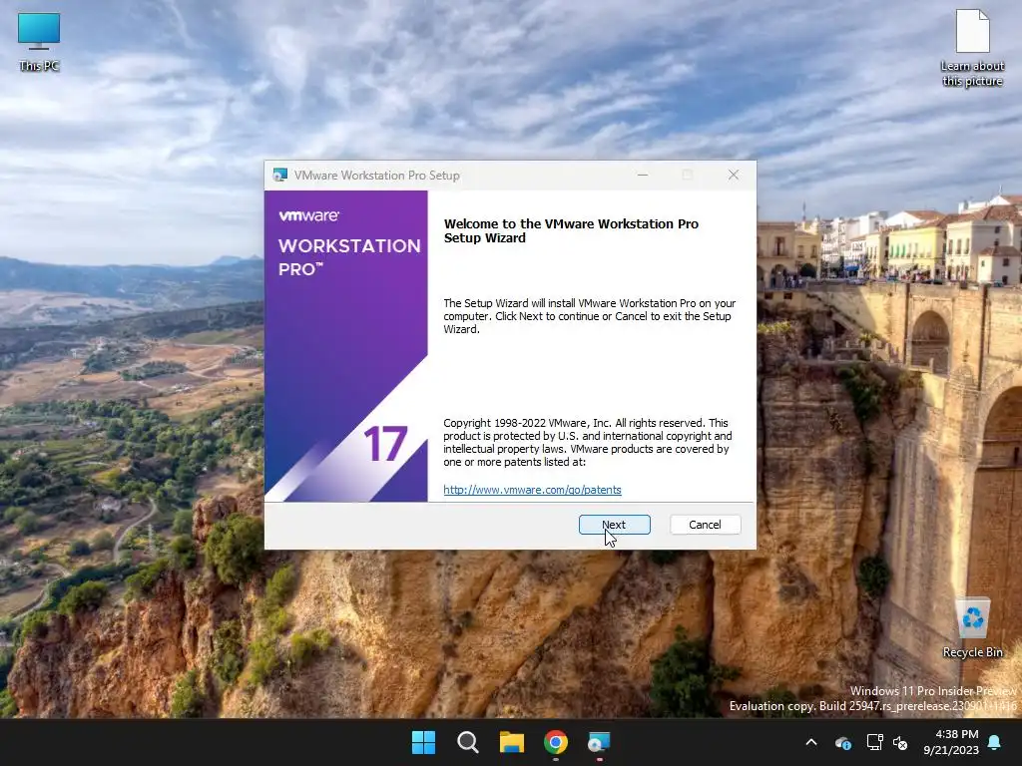
Task: Click the muted volume tray icon
Action: 901,742
